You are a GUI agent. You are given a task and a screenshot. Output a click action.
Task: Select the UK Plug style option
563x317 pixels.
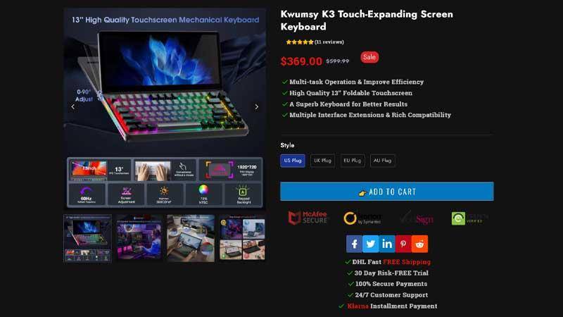point(322,161)
